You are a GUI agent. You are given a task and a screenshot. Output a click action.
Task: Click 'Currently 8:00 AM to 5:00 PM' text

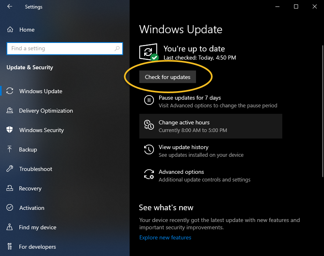(193, 130)
